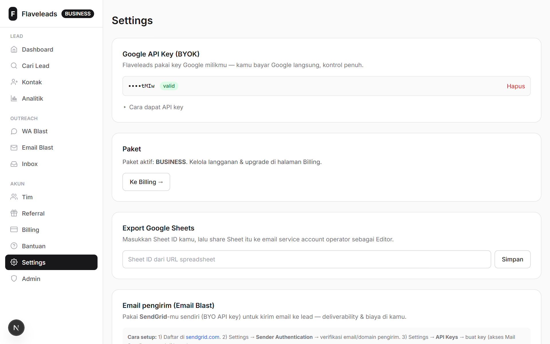Click the Bantuan question mark icon

[14, 246]
